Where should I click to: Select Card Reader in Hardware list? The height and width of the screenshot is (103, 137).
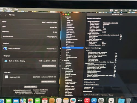70,28
